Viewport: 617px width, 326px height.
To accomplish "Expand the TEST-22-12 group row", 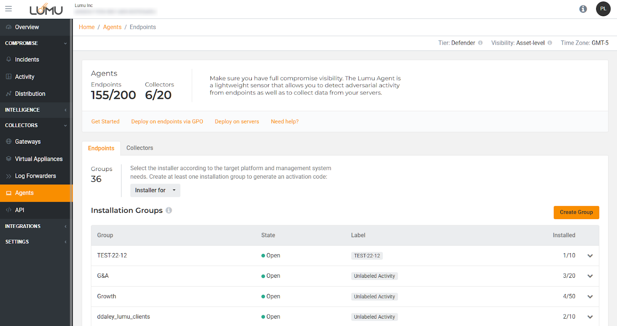I will point(590,256).
